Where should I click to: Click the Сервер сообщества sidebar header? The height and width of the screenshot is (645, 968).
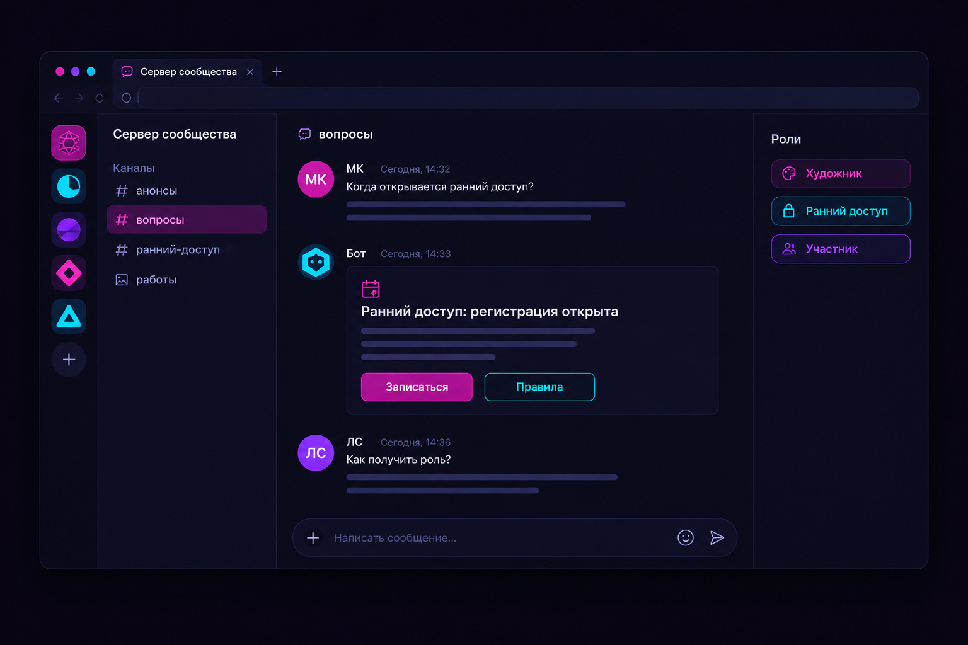point(175,134)
